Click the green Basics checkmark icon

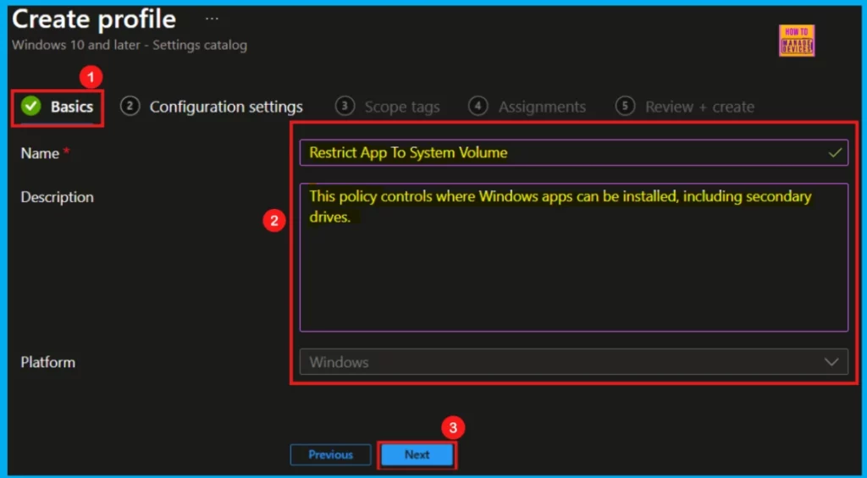pos(31,106)
